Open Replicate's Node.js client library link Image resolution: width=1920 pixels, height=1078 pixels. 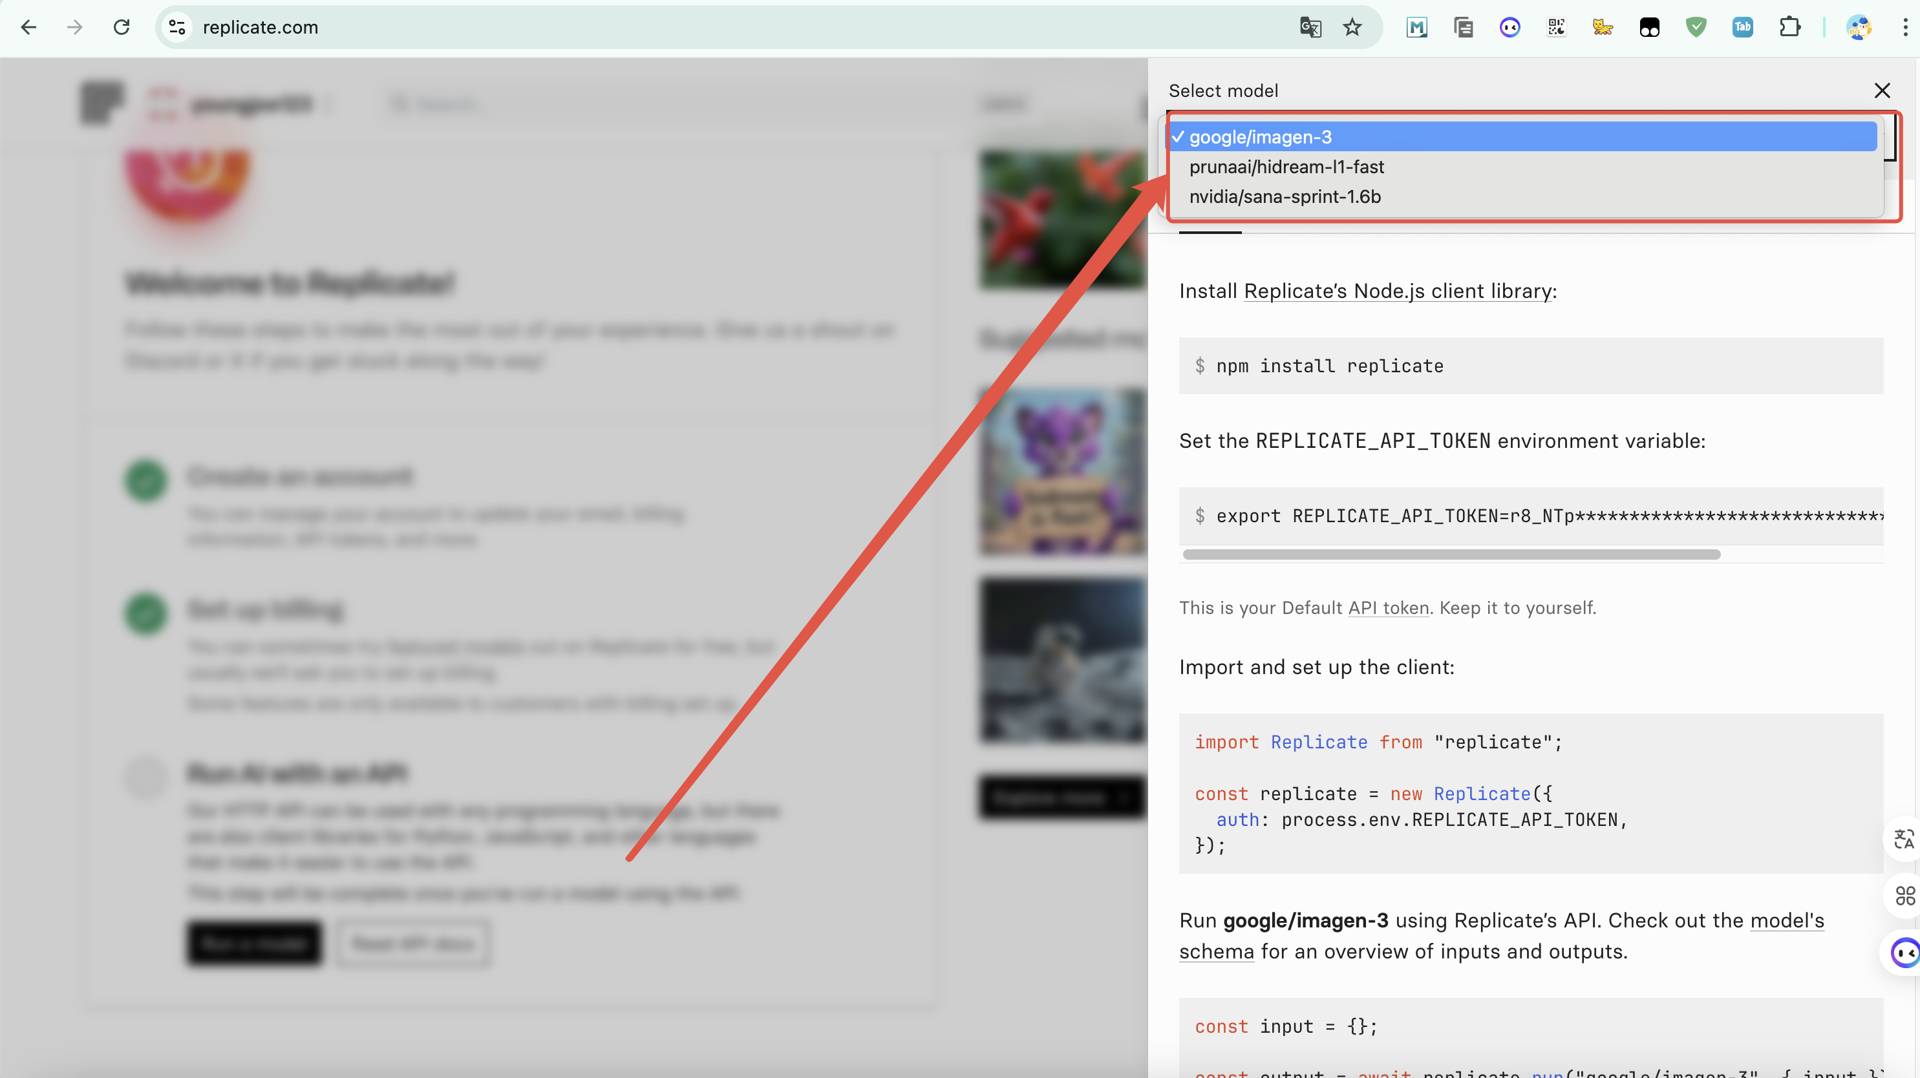click(1398, 291)
